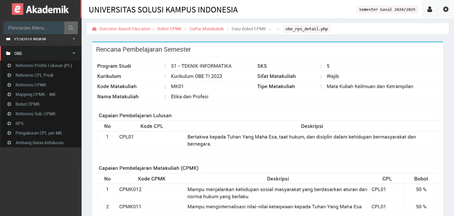The image size is (454, 216).
Task: Click the arrow icon beside Referensi CPL Prodi
Action: pyautogui.click(x=9, y=75)
